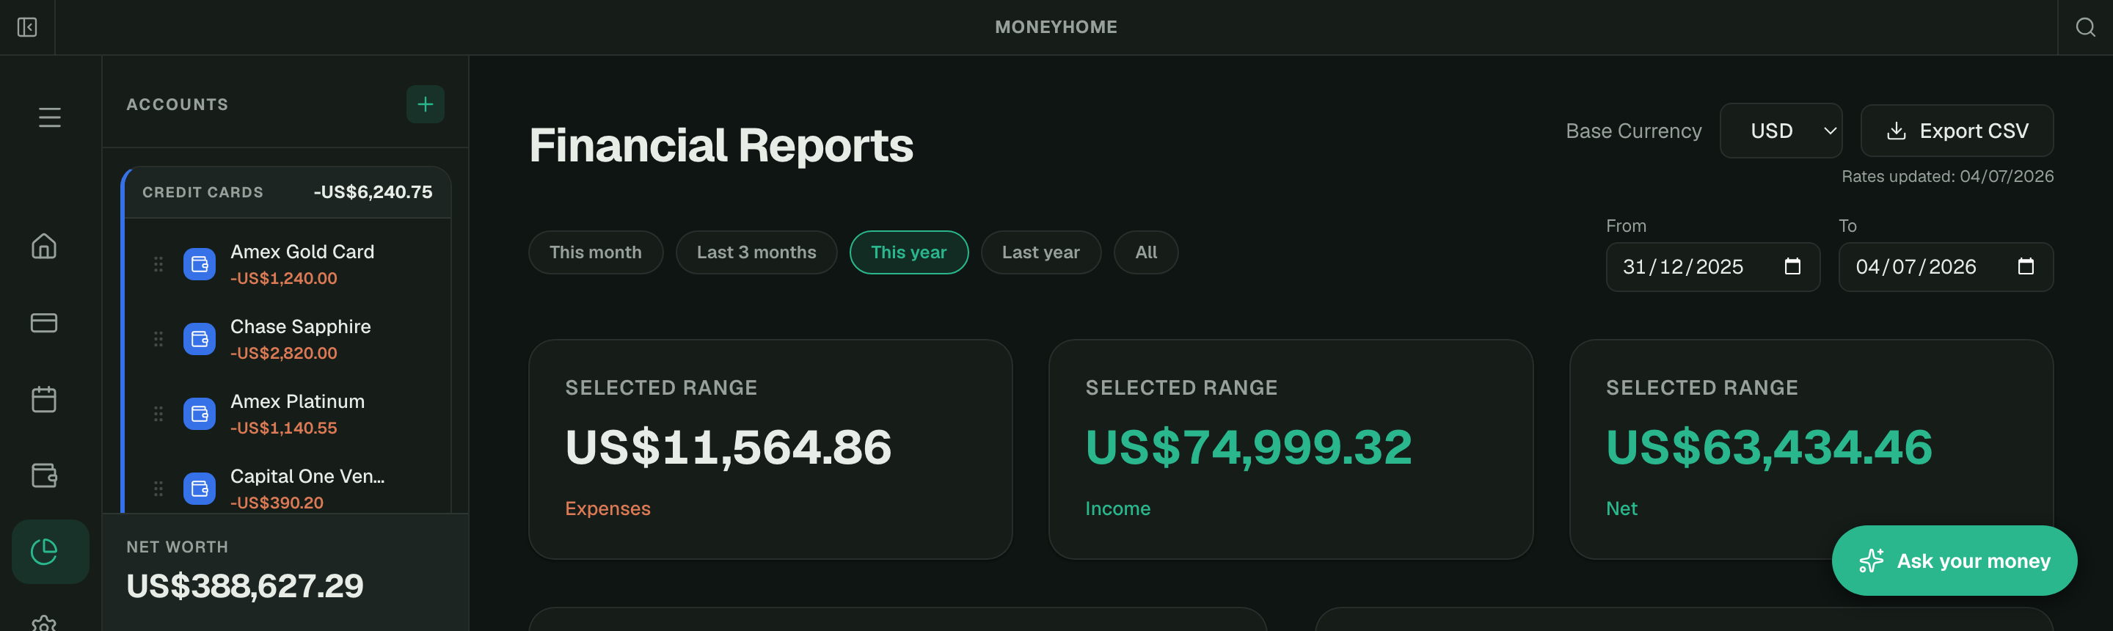The width and height of the screenshot is (2113, 631).
Task: Click Chase Sapphire drag handle
Action: [158, 339]
